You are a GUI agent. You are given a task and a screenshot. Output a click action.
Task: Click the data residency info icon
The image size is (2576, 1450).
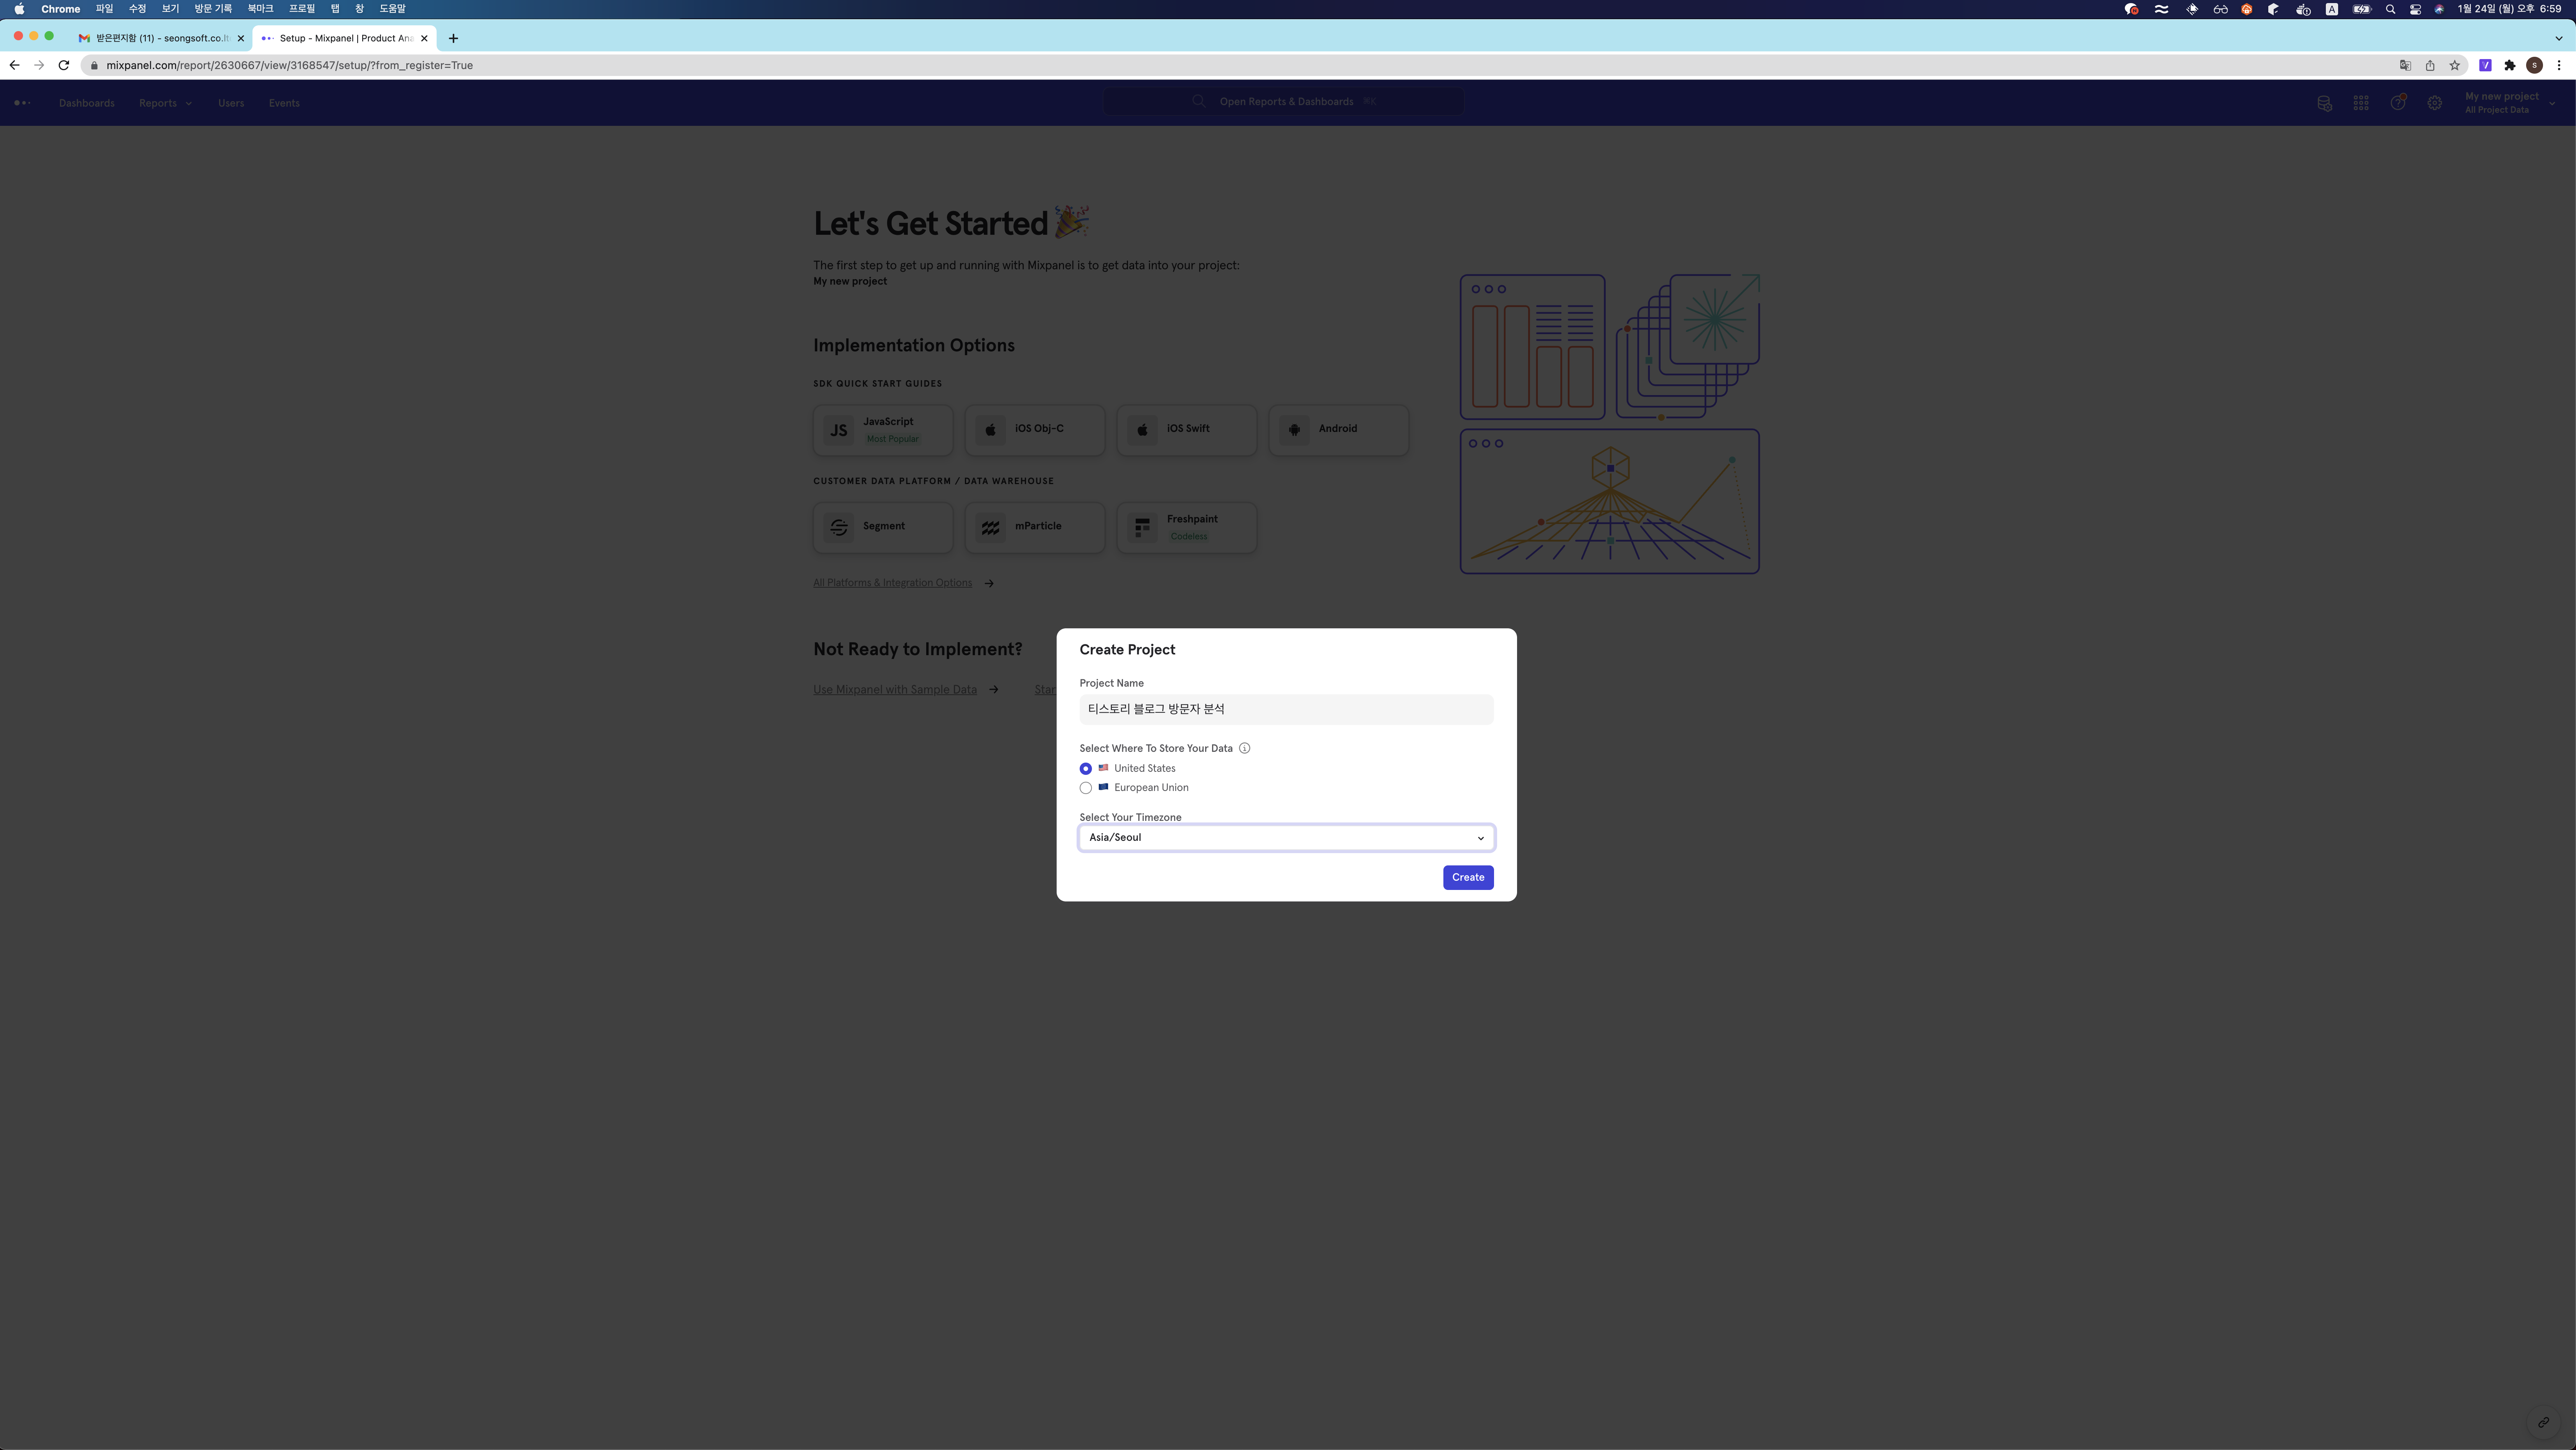click(1245, 748)
